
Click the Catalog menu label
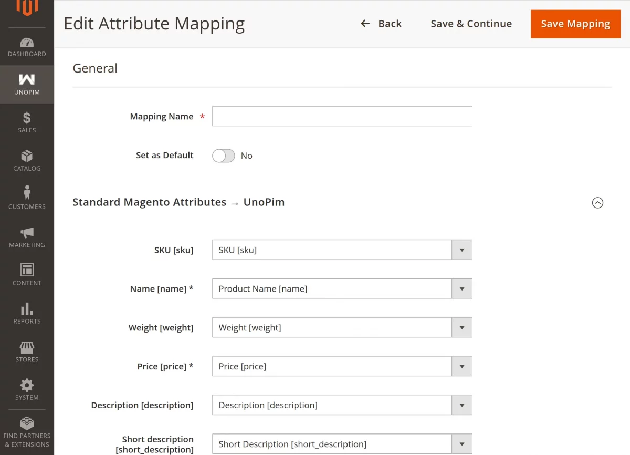(27, 169)
